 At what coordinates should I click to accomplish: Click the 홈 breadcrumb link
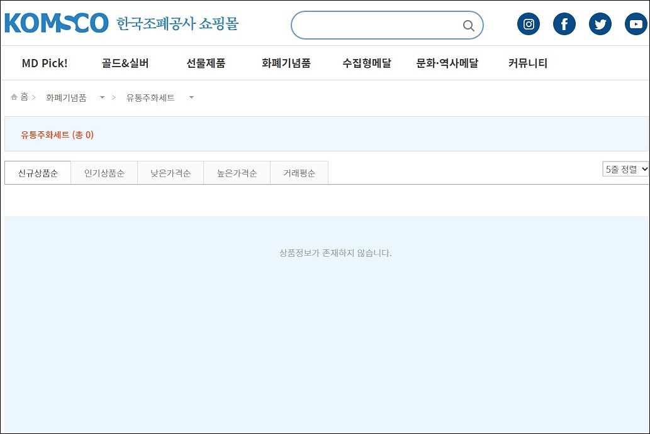point(25,97)
